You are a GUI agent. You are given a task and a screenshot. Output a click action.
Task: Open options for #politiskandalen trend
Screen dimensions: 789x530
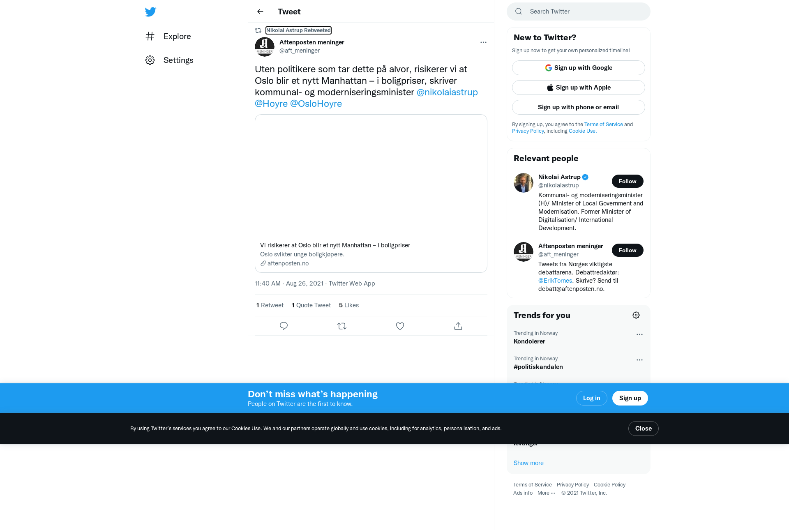(639, 360)
